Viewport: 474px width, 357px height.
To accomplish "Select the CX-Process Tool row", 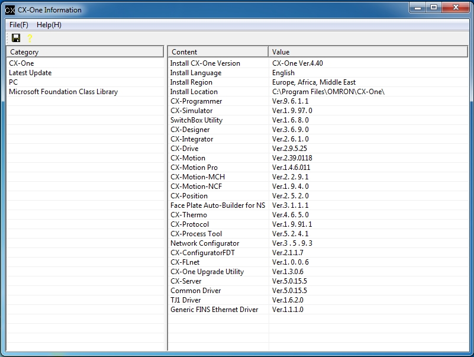I will tap(318, 234).
